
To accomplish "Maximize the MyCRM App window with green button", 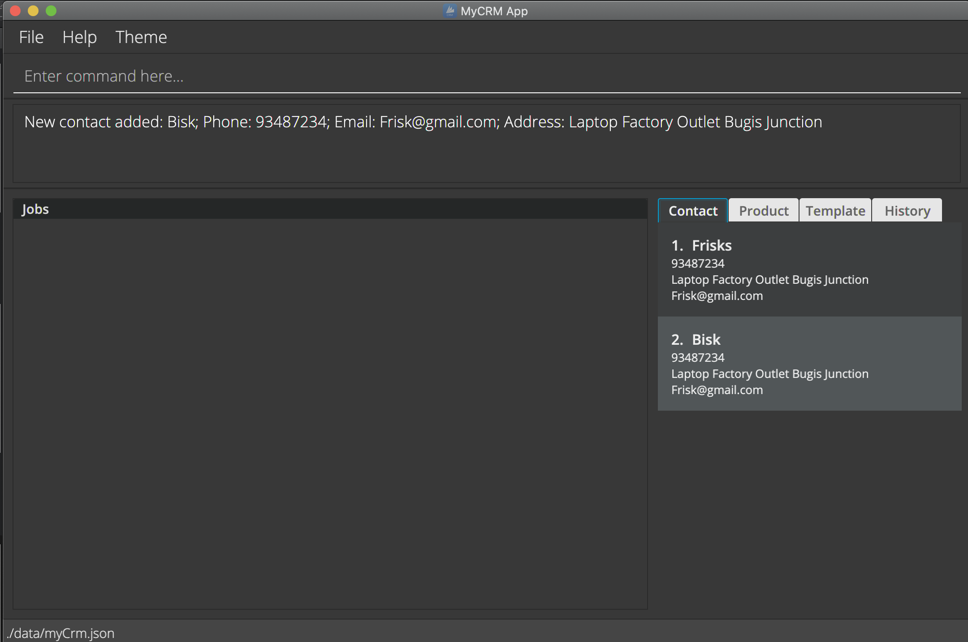I will pyautogui.click(x=51, y=11).
